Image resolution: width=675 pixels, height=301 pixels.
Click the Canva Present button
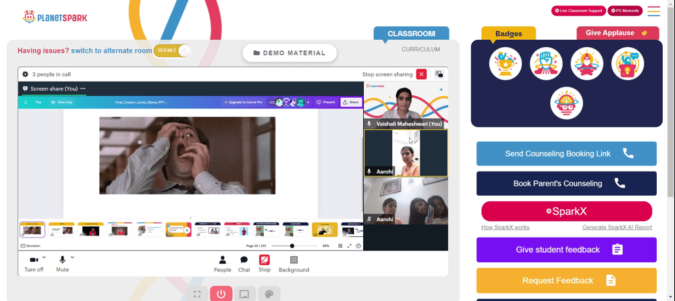pos(326,102)
